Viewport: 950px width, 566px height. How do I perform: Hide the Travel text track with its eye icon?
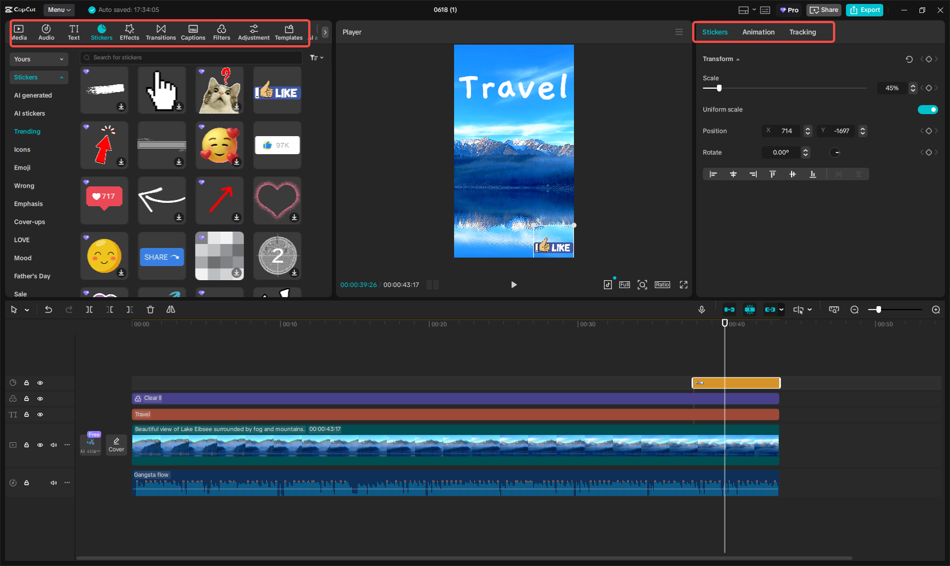tap(40, 414)
